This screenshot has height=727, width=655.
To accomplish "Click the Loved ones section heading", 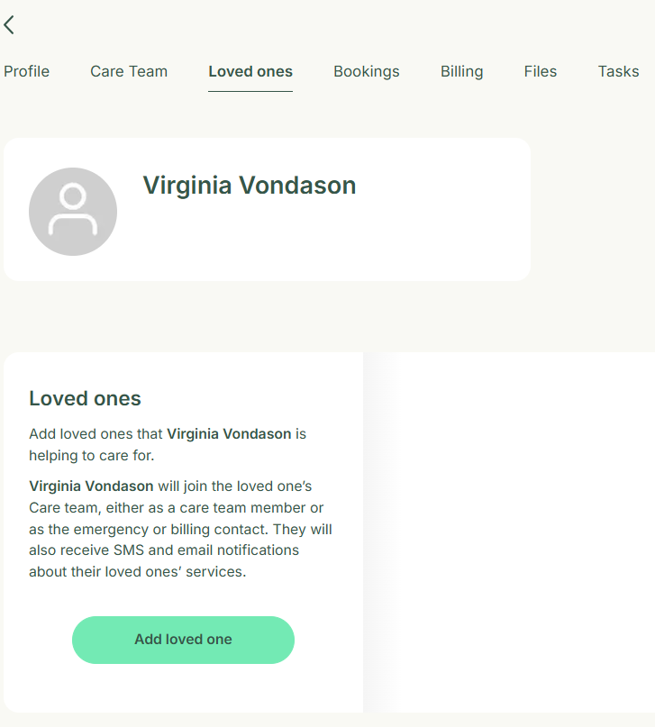I will (85, 398).
